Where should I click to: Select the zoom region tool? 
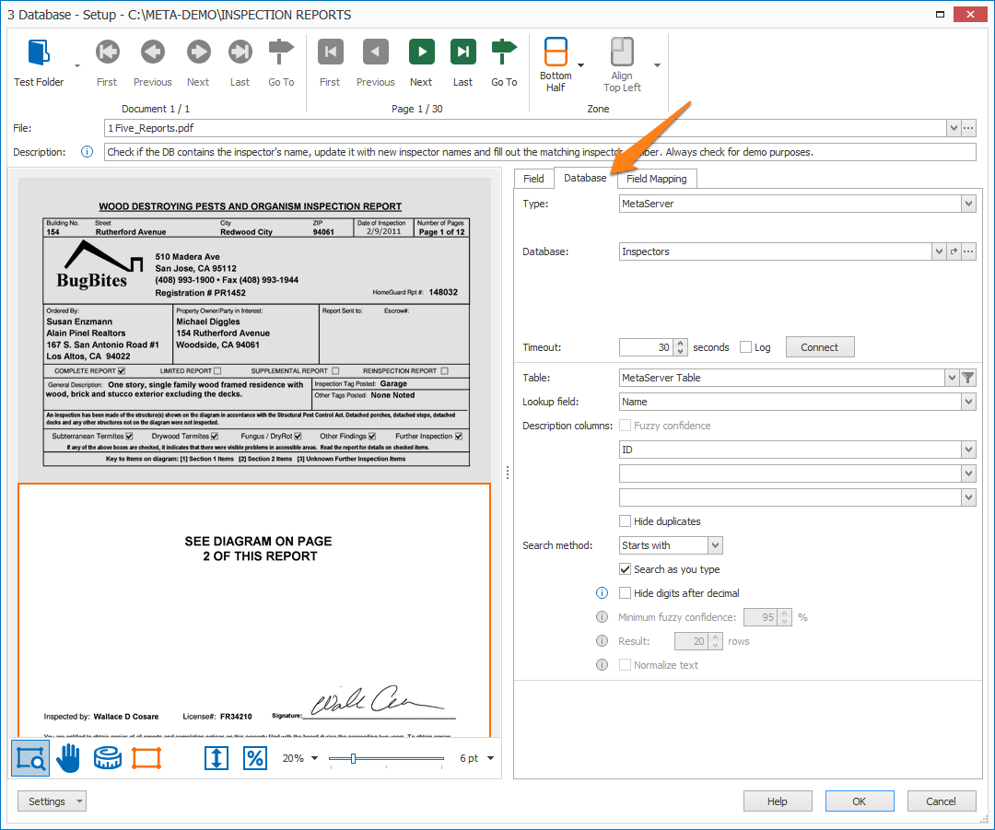tap(29, 758)
